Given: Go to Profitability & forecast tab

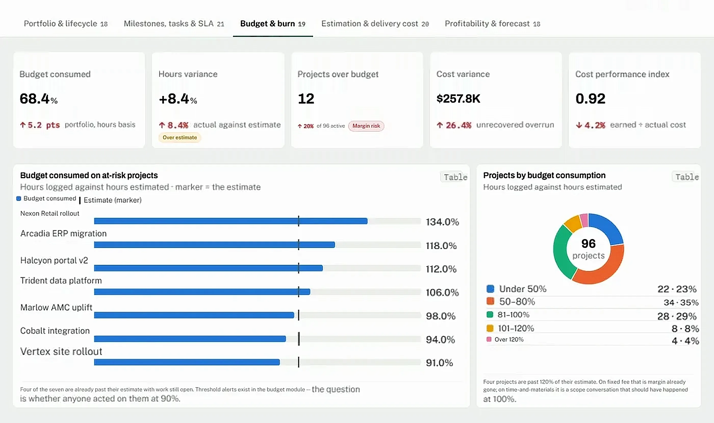Looking at the screenshot, I should [x=492, y=24].
